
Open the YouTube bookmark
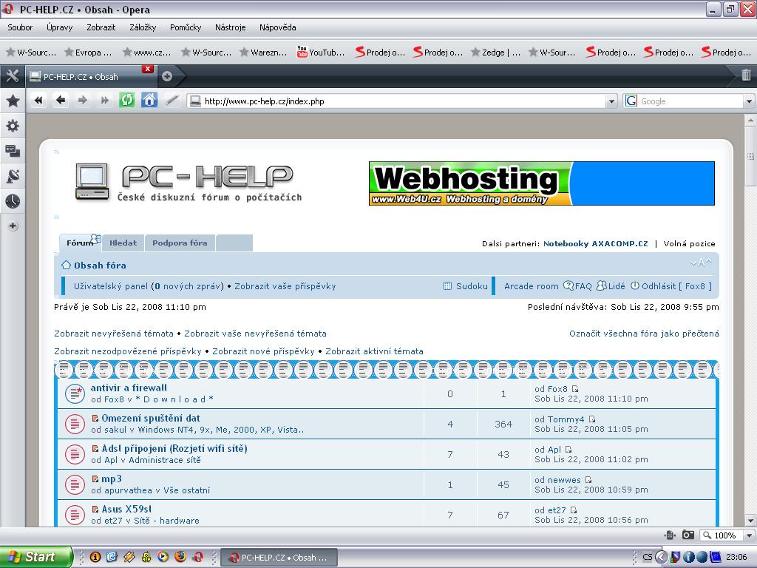coord(321,53)
